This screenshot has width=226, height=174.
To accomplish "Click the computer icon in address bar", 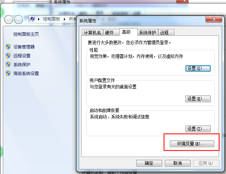I will click(x=32, y=19).
